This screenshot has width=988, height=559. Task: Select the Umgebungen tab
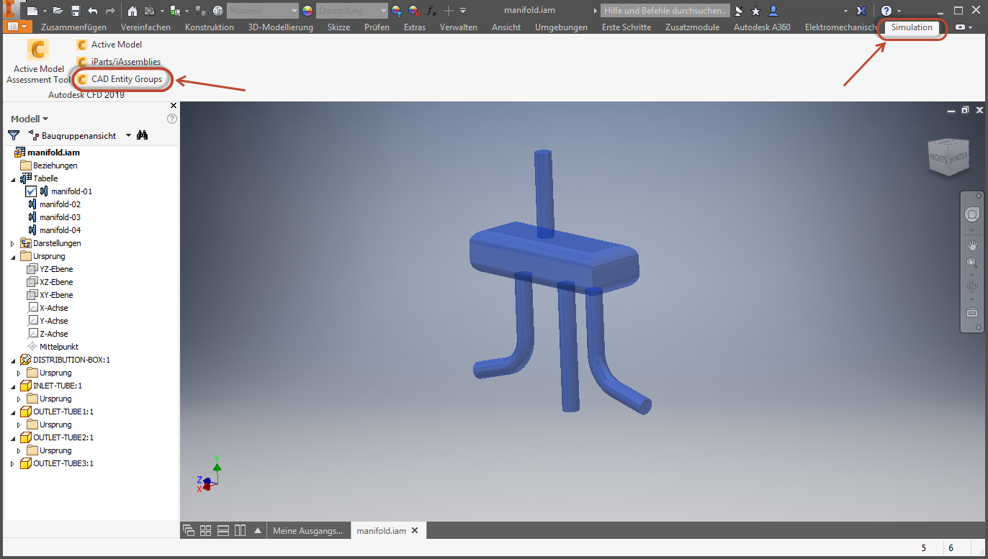pos(561,27)
